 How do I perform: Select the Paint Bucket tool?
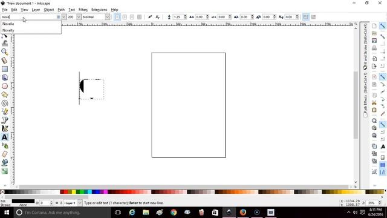pyautogui.click(x=4, y=162)
